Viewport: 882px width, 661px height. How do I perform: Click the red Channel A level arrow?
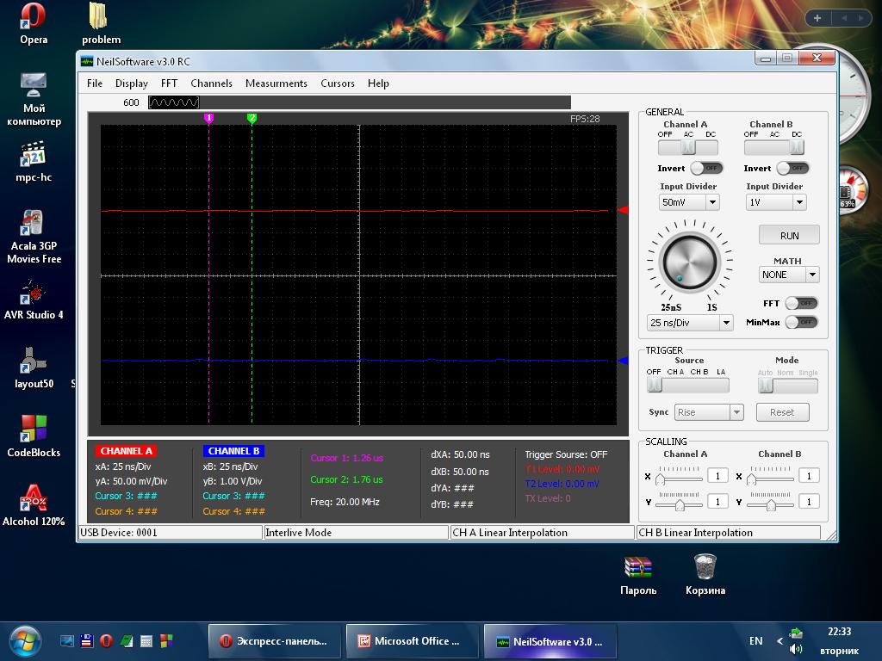pos(623,210)
